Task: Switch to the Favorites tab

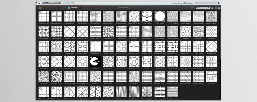Action: 124,8
